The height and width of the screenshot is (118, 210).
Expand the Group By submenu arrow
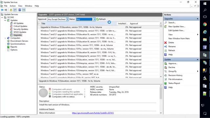coord(198,71)
